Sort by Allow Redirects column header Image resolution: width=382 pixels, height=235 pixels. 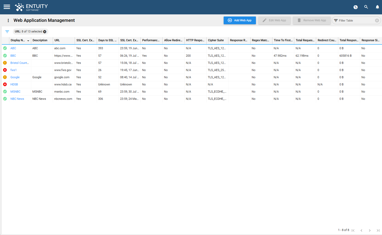point(174,40)
